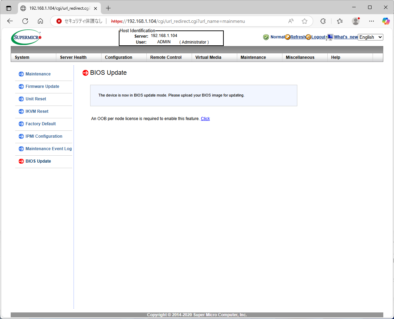Click the Refresh icon in header

coord(288,37)
